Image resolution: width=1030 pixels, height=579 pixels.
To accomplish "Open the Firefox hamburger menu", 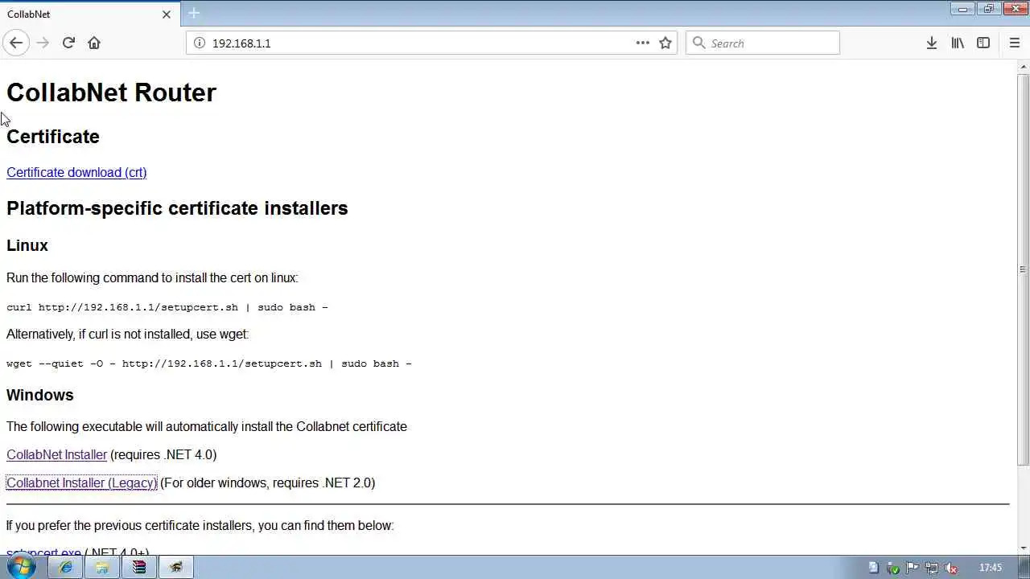I will (x=1015, y=43).
